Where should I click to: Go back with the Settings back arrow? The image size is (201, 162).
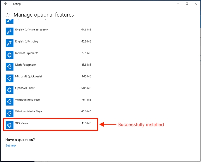coord(6,4)
